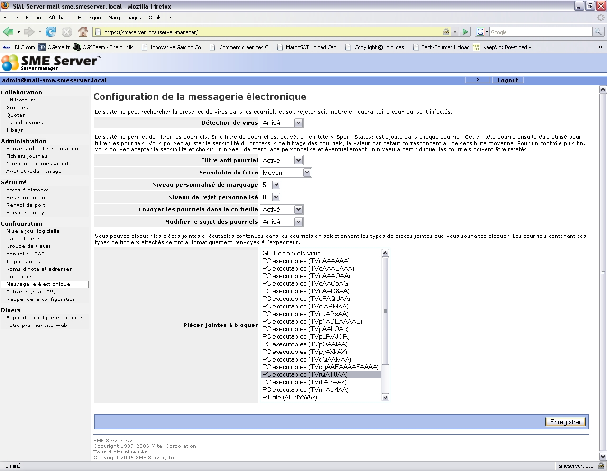Open the Quotas link
The image size is (607, 471).
tap(16, 115)
